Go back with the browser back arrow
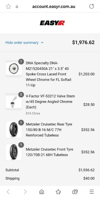The image size is (100, 198). (x=8, y=192)
